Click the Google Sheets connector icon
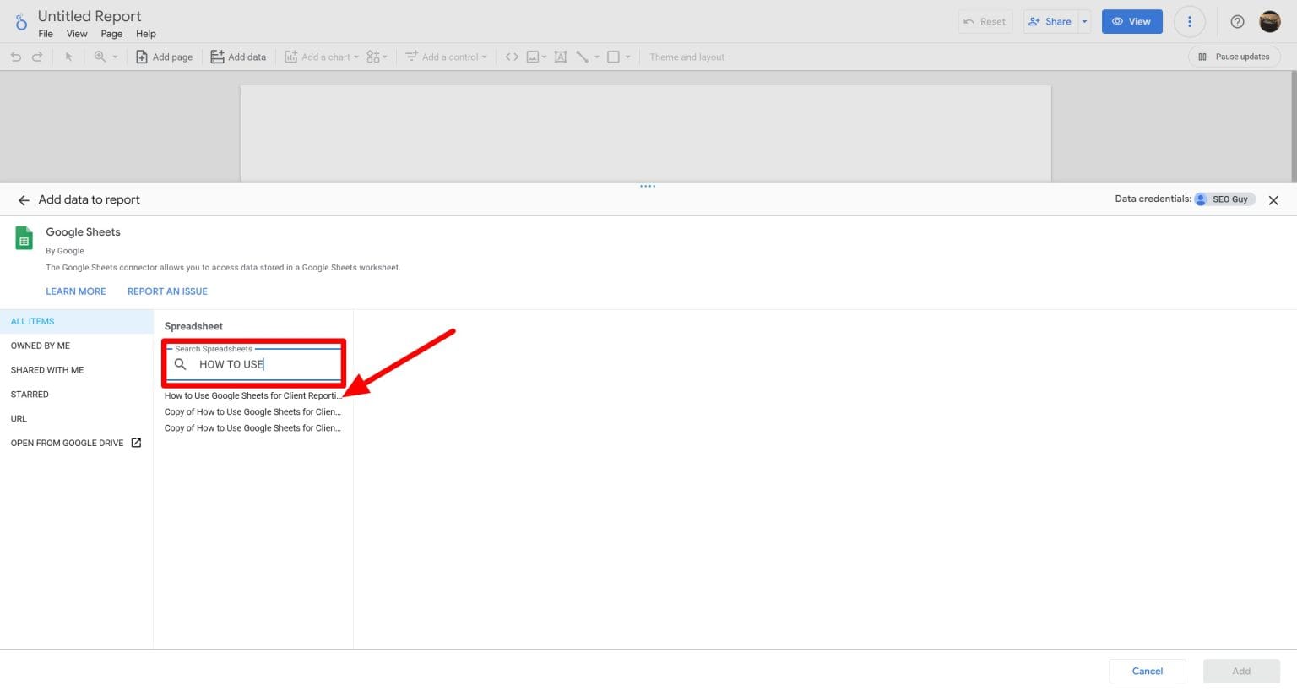1297x697 pixels. 24,237
